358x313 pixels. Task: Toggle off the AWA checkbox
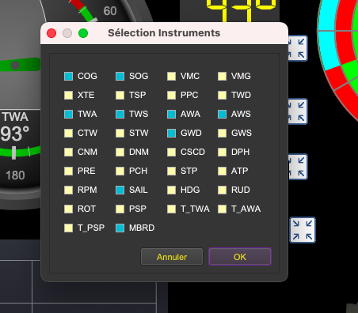click(172, 114)
